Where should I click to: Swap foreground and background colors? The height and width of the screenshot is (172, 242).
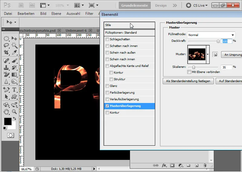tap(15, 118)
